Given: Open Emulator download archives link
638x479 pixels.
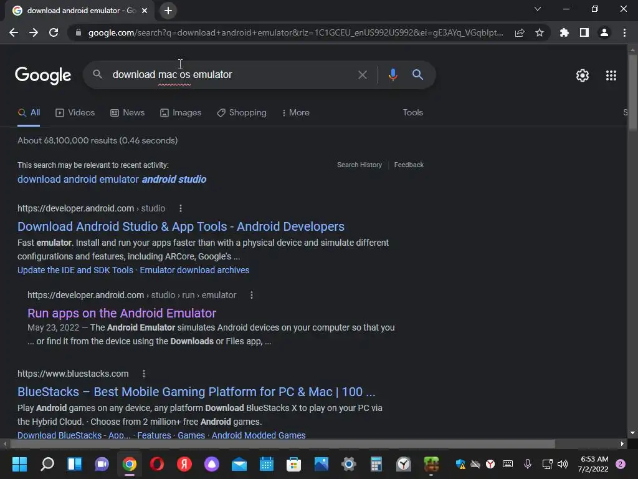Looking at the screenshot, I should (x=194, y=270).
